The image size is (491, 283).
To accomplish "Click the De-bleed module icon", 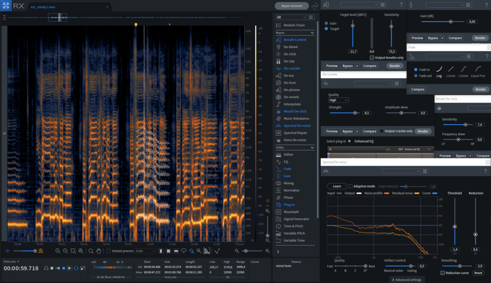I will (x=279, y=47).
